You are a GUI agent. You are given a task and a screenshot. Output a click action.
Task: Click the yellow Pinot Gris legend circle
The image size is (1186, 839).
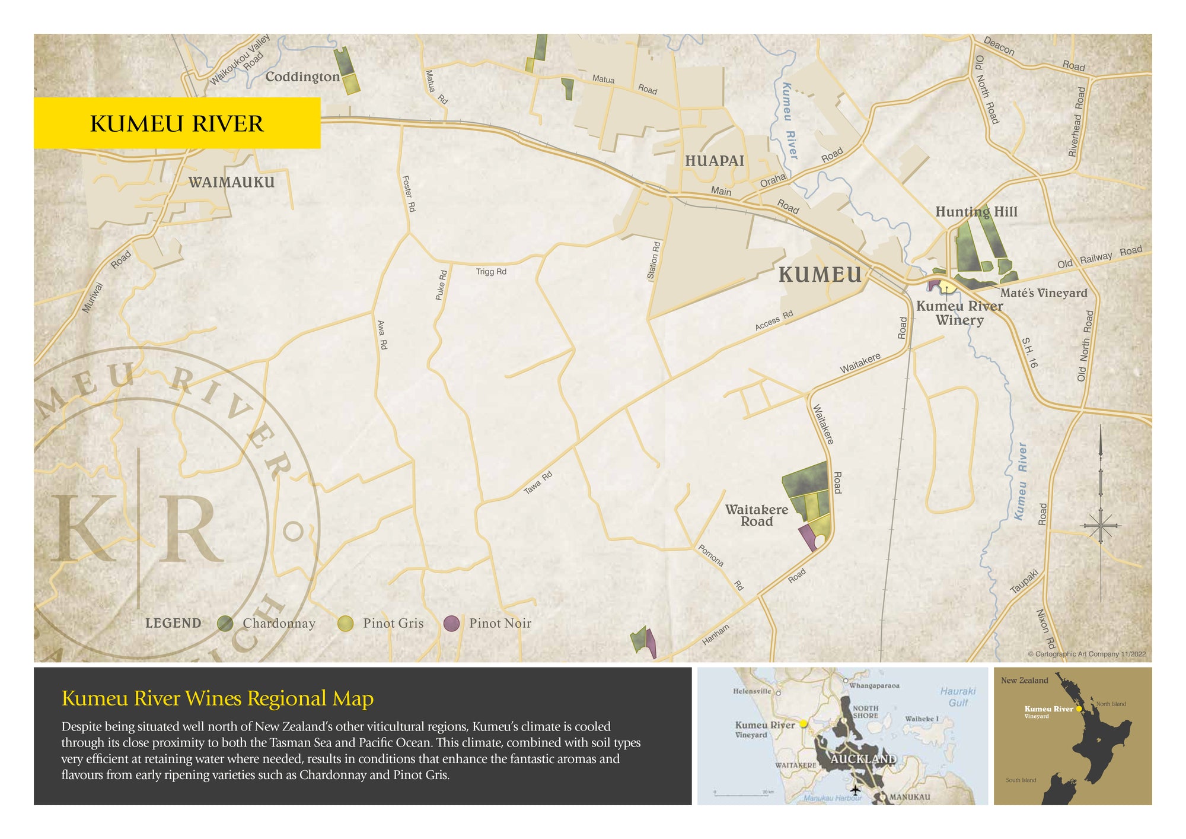coord(345,623)
